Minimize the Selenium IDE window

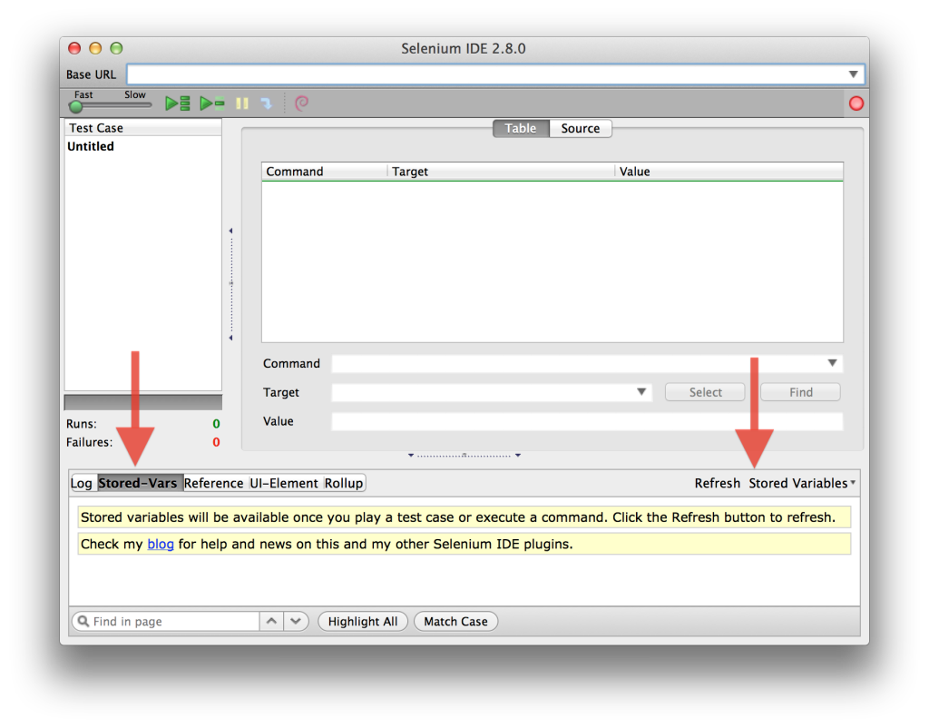pyautogui.click(x=95, y=48)
